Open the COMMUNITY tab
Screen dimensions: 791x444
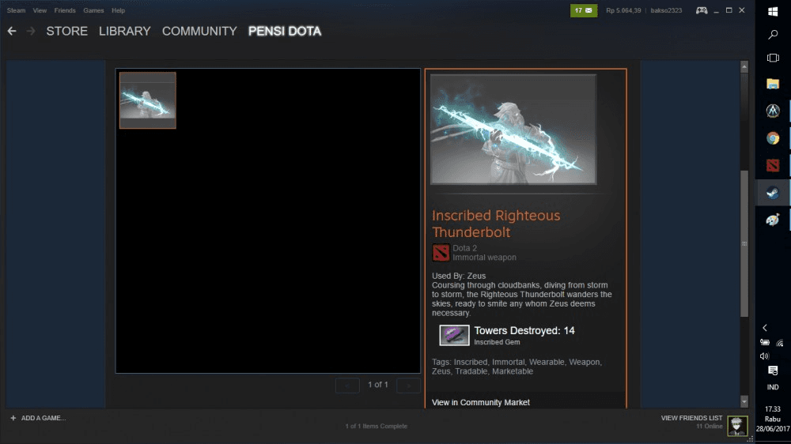199,32
